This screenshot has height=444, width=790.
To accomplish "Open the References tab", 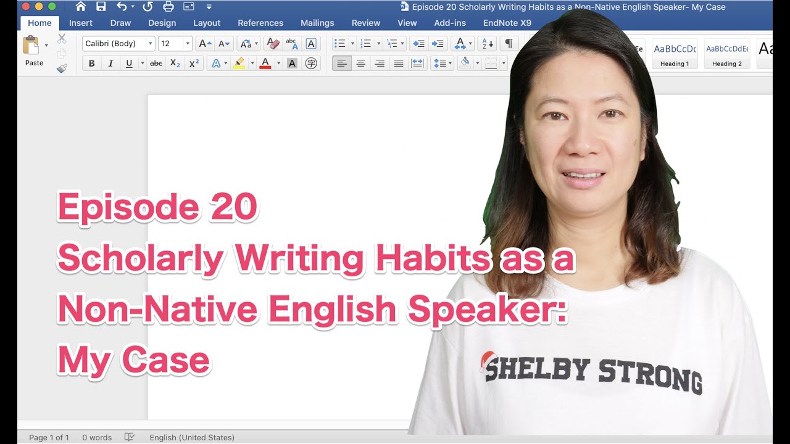I will pos(260,23).
